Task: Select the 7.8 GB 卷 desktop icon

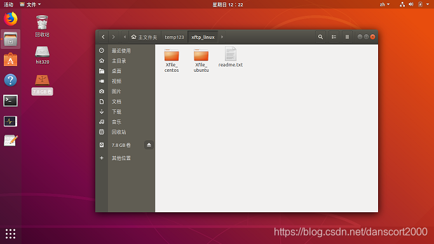Action: pos(43,85)
